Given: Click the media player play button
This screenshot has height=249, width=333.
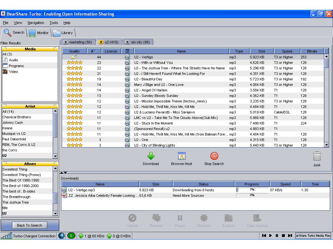Looking at the screenshot, I should 270,235.
